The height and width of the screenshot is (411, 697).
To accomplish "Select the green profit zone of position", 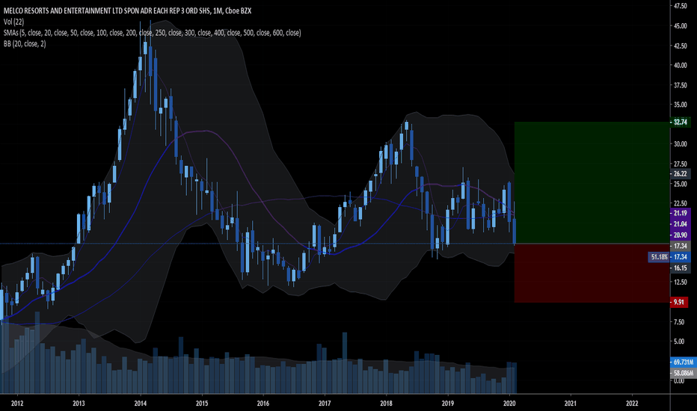I will pyautogui.click(x=592, y=182).
